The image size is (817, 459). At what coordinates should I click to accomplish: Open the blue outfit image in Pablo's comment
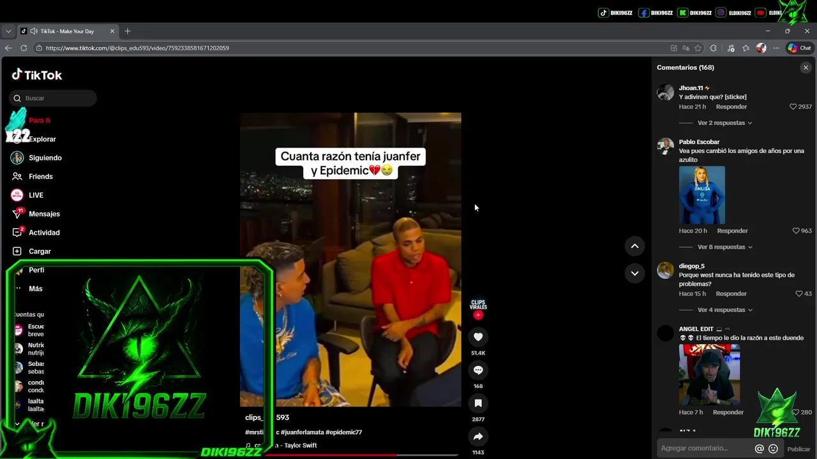tap(701, 195)
